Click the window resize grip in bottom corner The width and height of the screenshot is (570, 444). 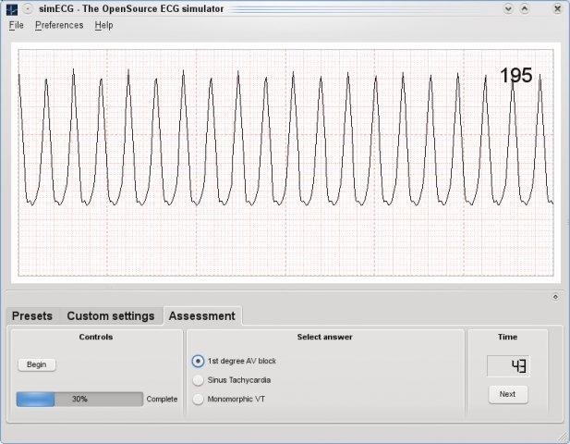point(563,437)
